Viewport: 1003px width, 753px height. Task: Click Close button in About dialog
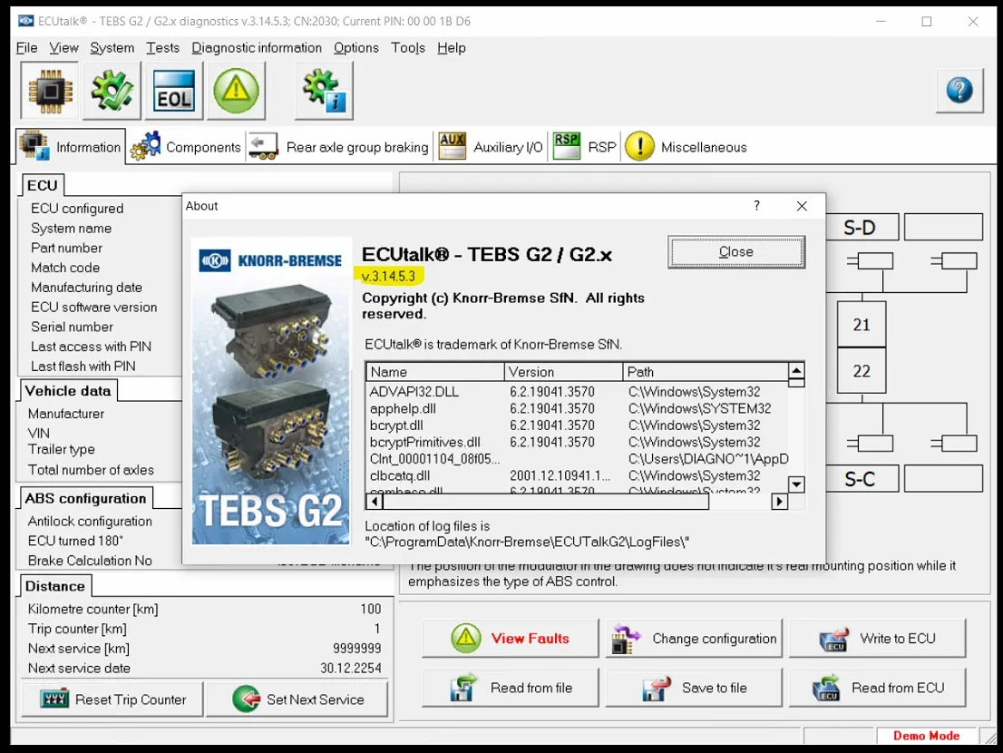coord(736,252)
